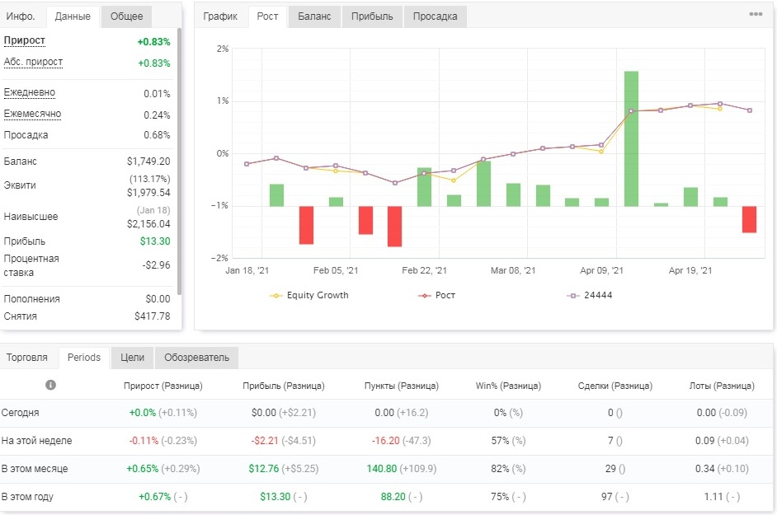Click the Пункты (Разница) column header
This screenshot has width=777, height=515.
point(402,386)
